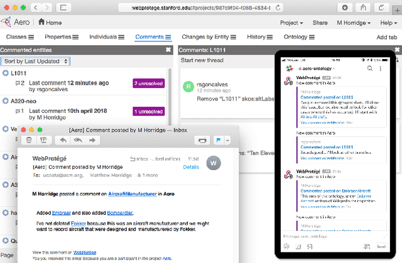Click the Share button
The width and height of the screenshot is (402, 263).
click(x=320, y=22)
